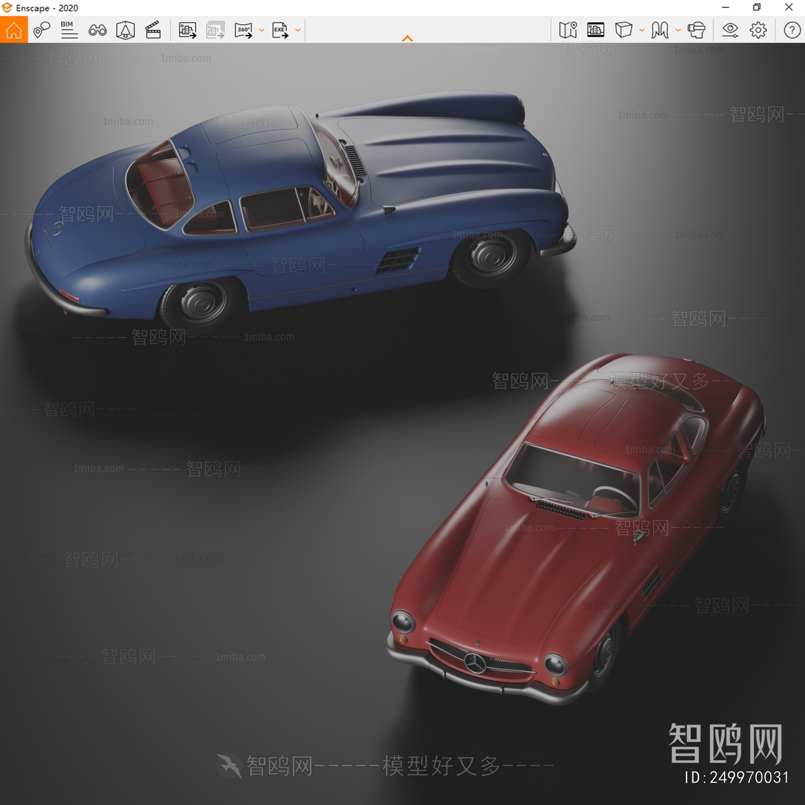The height and width of the screenshot is (805, 805).
Task: Open the asset library cube icon
Action: [125, 30]
